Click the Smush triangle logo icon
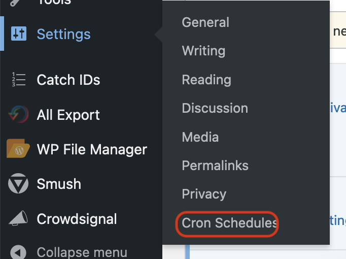This screenshot has height=259, width=346. [18, 183]
